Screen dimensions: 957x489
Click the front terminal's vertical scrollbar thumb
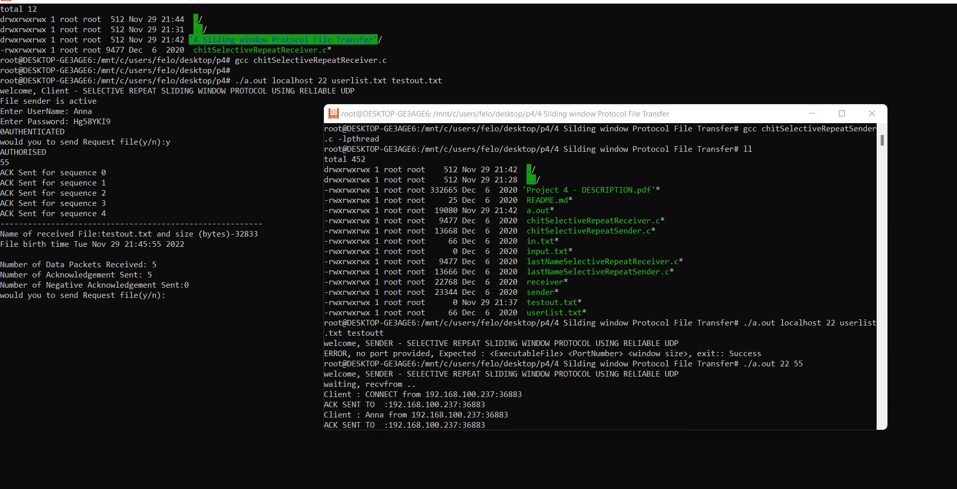[x=882, y=140]
